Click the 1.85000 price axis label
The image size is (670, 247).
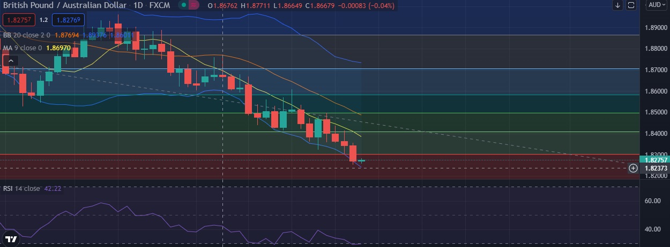(x=656, y=112)
